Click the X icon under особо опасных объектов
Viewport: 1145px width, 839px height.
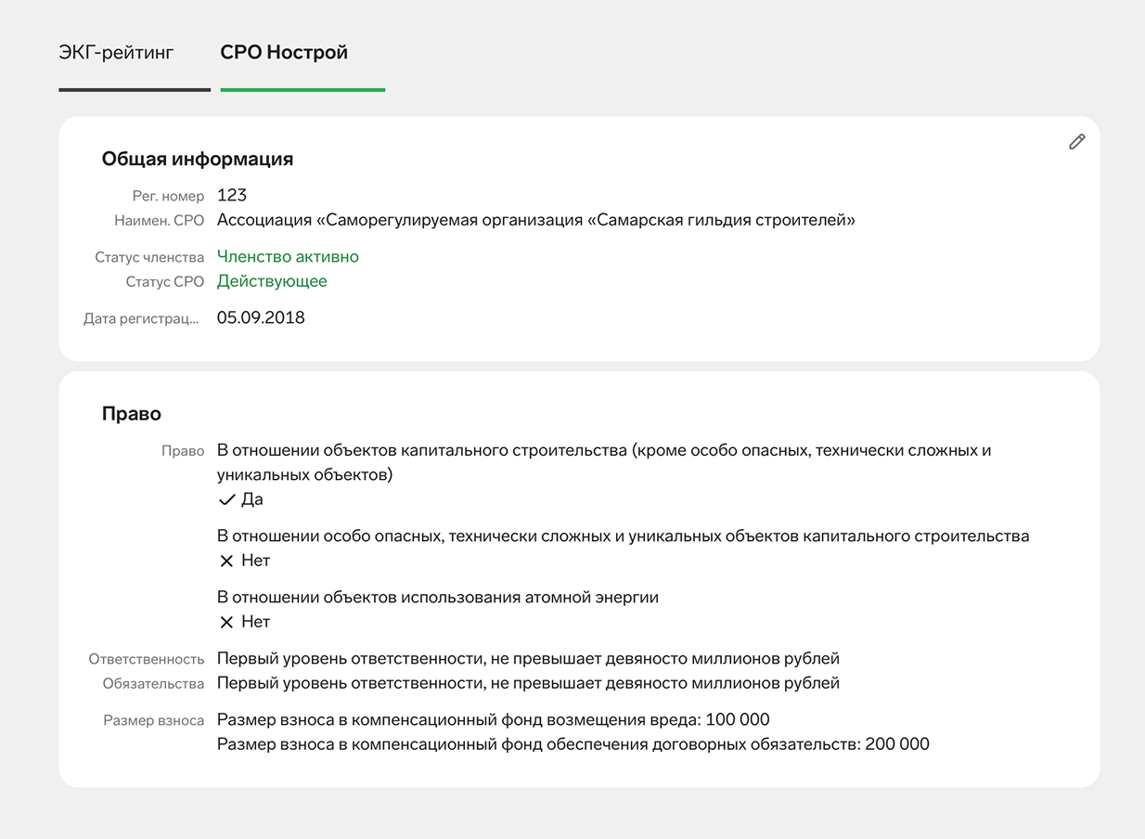point(226,561)
